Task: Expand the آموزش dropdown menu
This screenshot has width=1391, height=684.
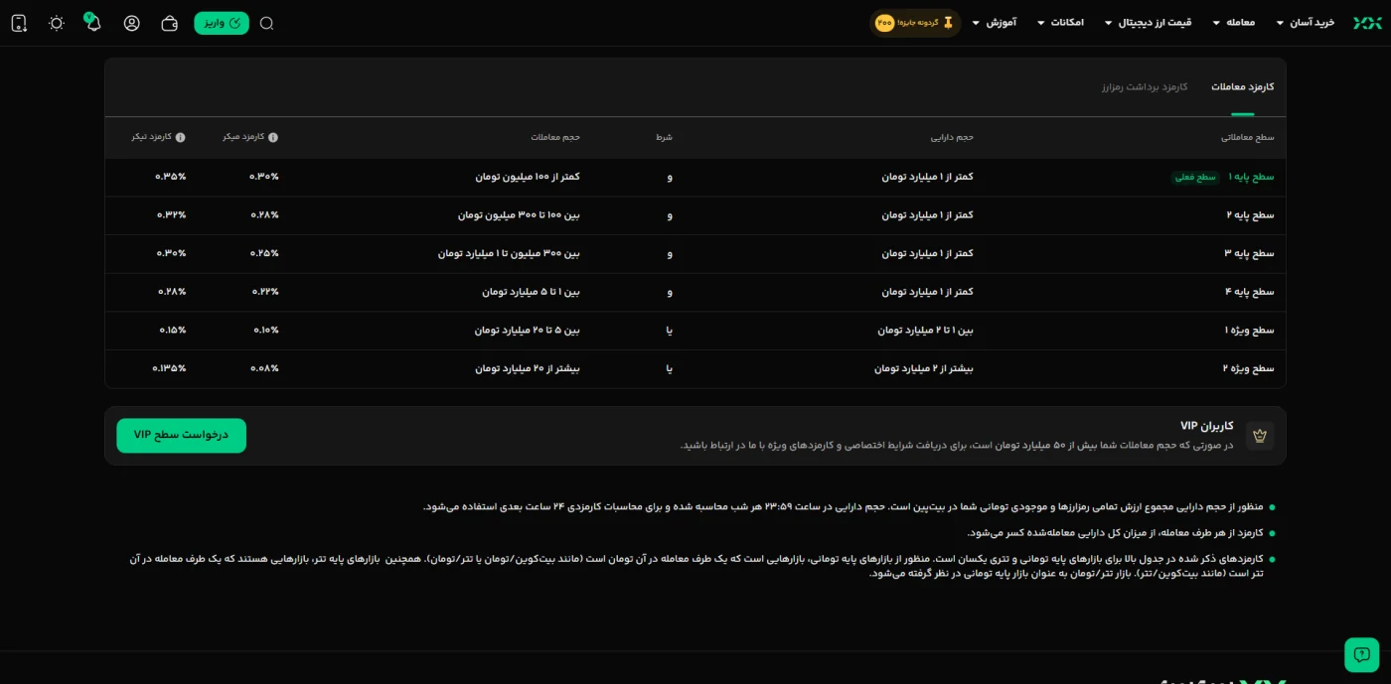Action: pos(995,23)
